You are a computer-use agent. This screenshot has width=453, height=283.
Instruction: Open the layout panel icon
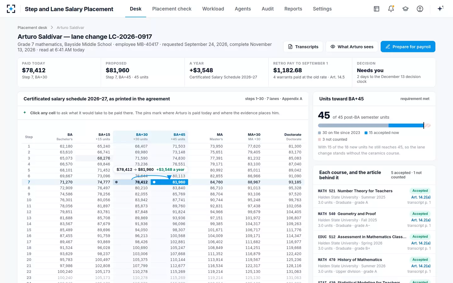point(377,9)
